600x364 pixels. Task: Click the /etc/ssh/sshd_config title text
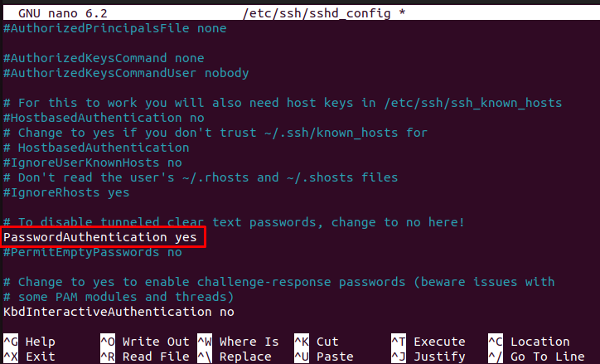pos(317,13)
